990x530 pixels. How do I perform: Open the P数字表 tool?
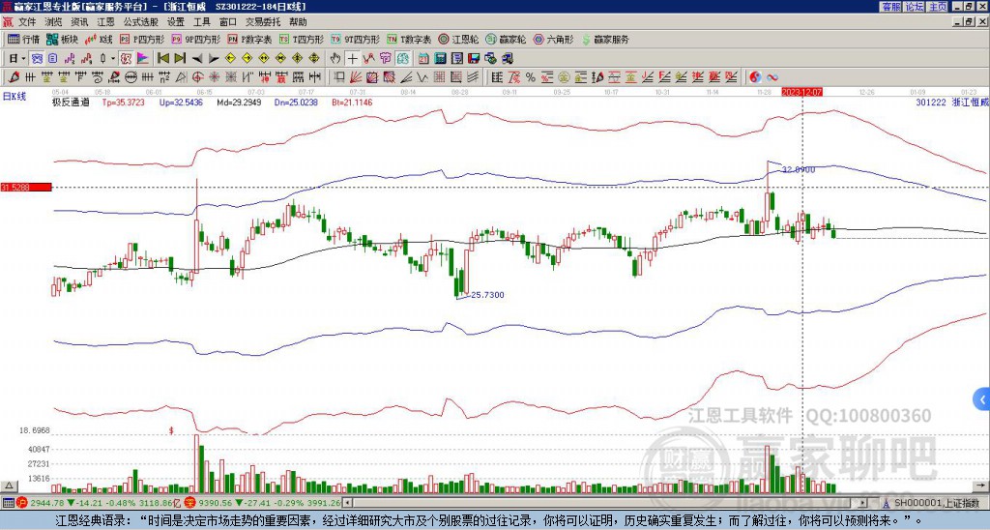click(x=250, y=39)
